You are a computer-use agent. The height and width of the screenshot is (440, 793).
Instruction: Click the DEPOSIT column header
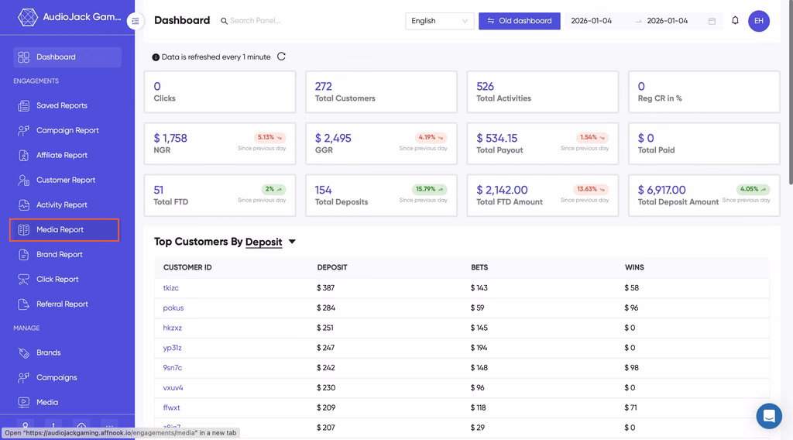(331, 267)
